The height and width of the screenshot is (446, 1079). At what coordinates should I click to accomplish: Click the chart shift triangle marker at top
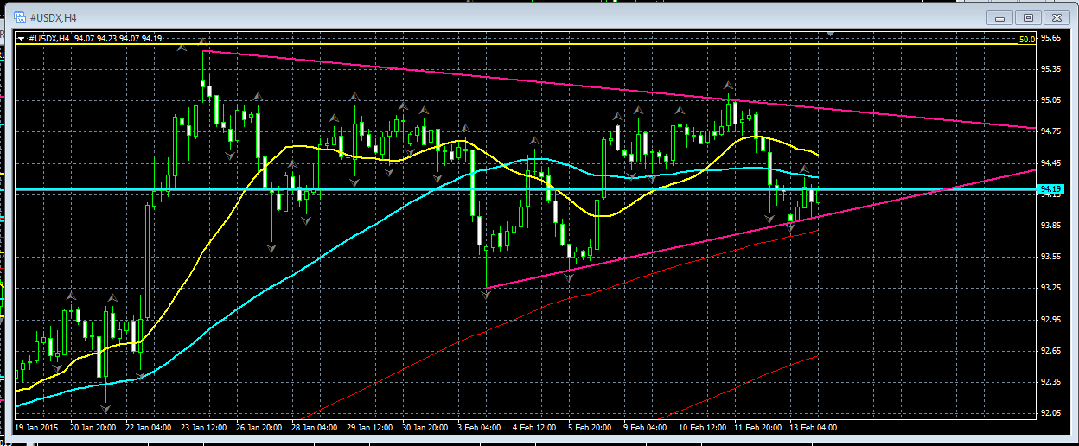tap(831, 34)
